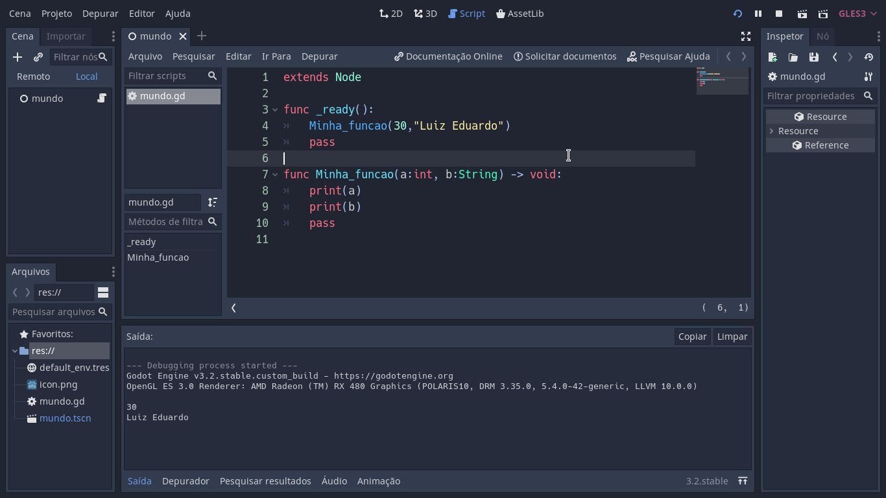The height and width of the screenshot is (498, 886).
Task: Instance a child scene link icon
Action: (x=38, y=57)
